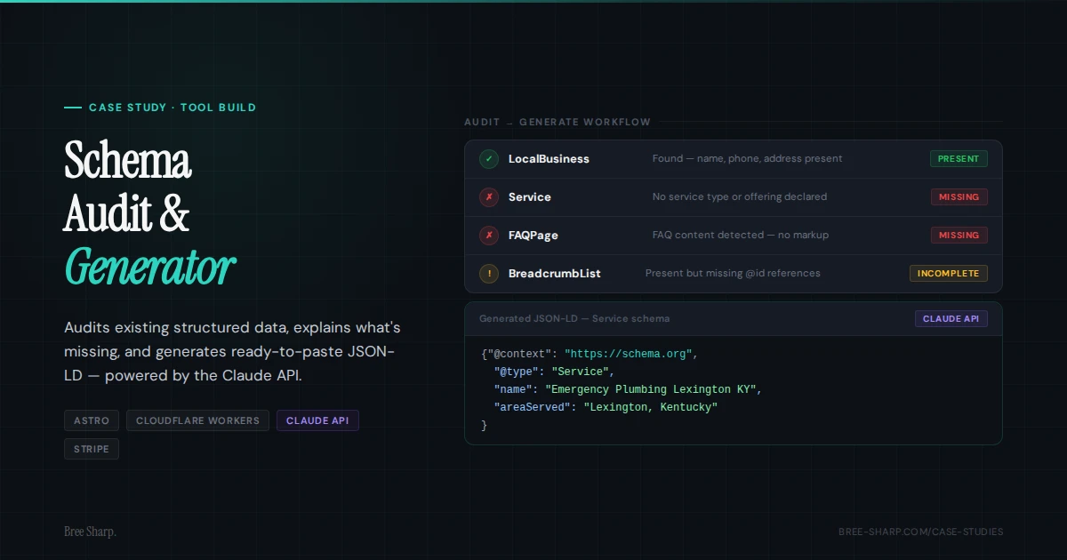Viewport: 1067px width, 560px height.
Task: Click the "Lexington, Kentucky" code value
Action: (650, 407)
